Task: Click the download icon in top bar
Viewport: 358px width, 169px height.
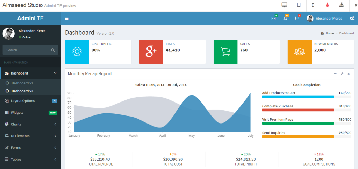Action: point(342,5)
